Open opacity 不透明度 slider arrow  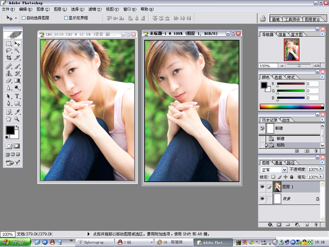pos(321,169)
